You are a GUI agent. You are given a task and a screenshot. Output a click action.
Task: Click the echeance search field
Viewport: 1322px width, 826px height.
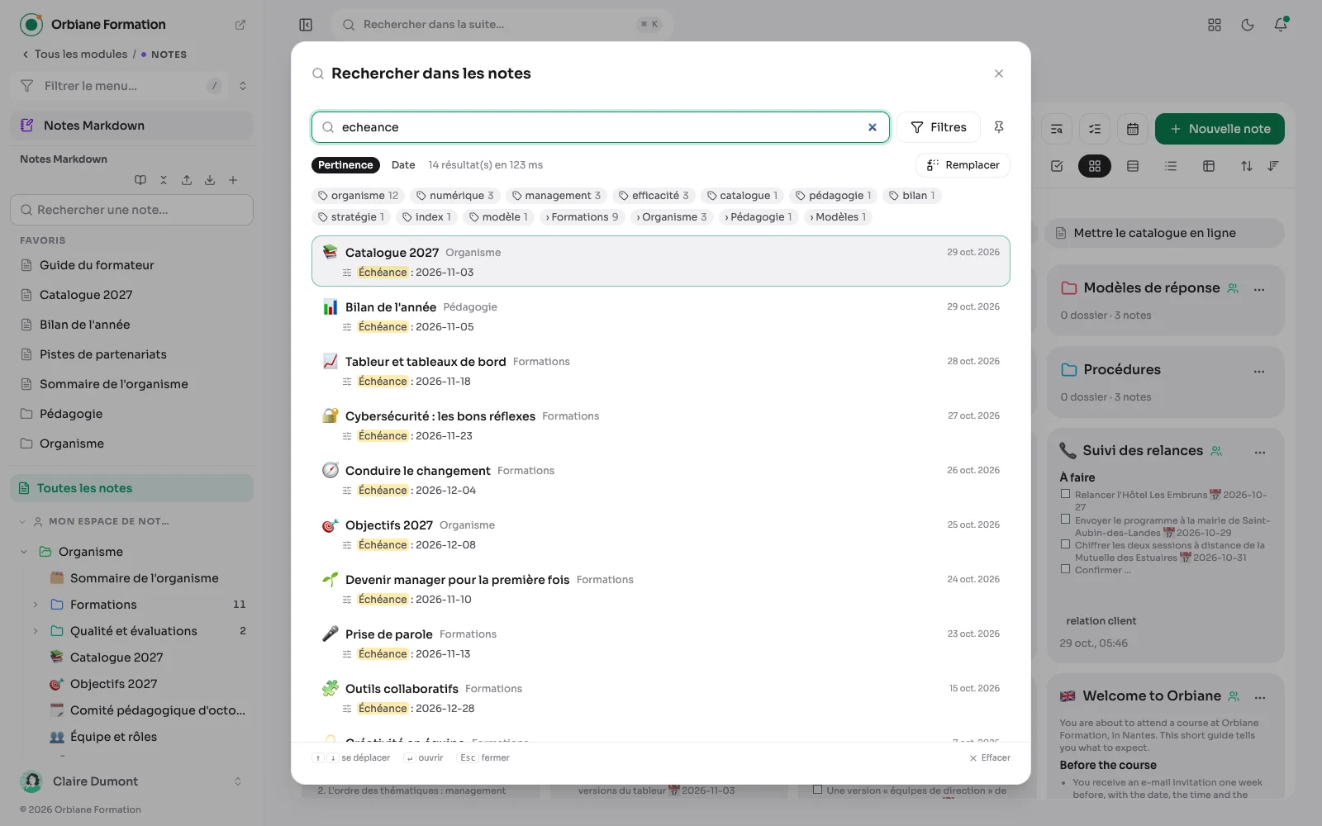point(601,127)
